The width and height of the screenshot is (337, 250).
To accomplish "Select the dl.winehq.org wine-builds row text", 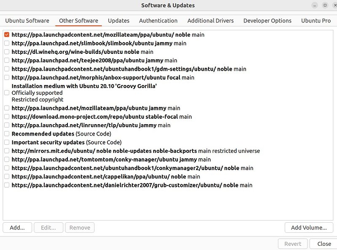I will pos(82,52).
